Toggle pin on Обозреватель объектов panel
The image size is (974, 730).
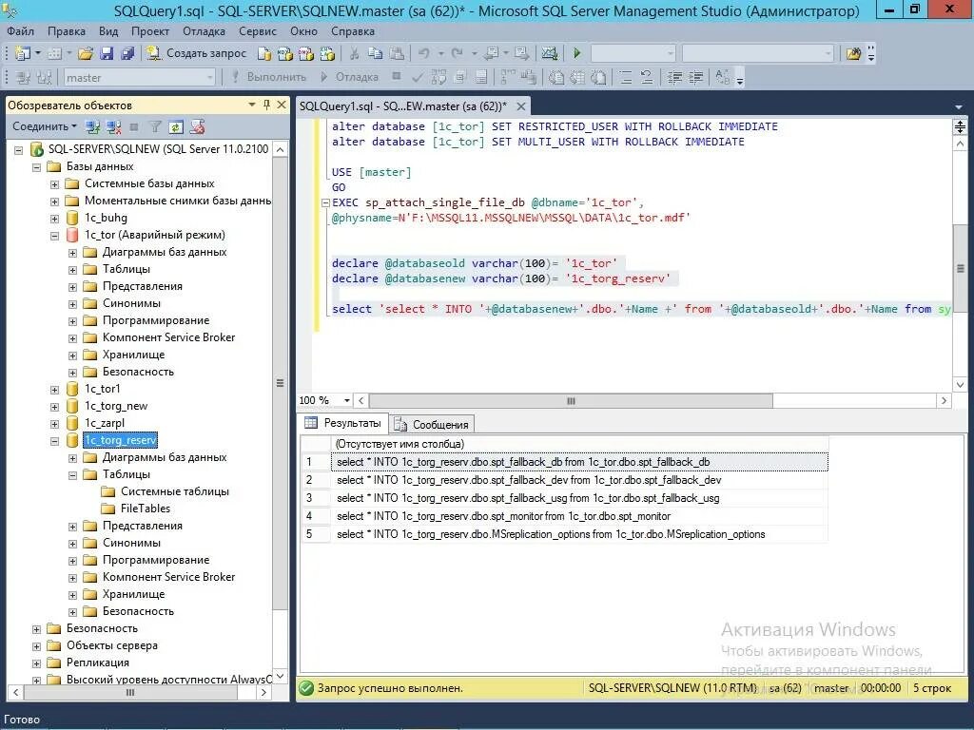(x=266, y=105)
